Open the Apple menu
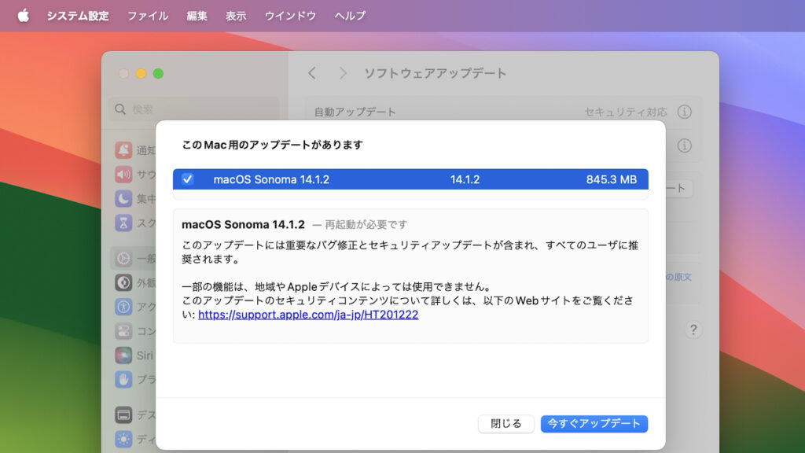 pyautogui.click(x=23, y=16)
